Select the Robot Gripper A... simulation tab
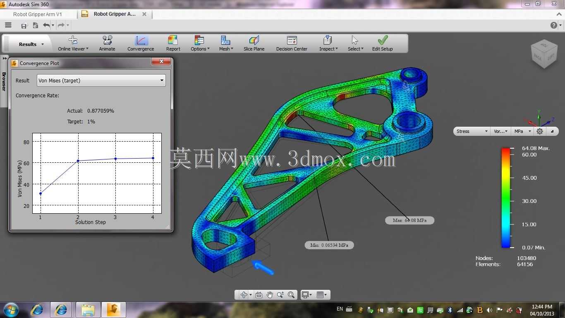Screen dimensions: 565x318 [x=115, y=14]
